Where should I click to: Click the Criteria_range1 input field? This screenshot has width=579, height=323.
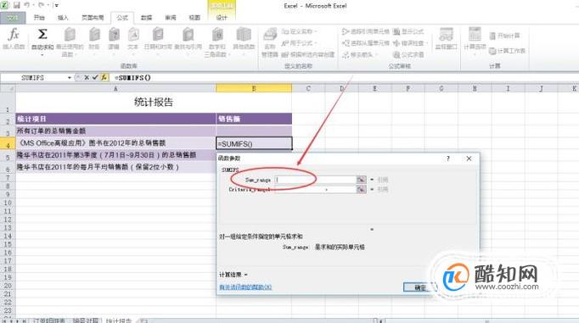(x=315, y=189)
